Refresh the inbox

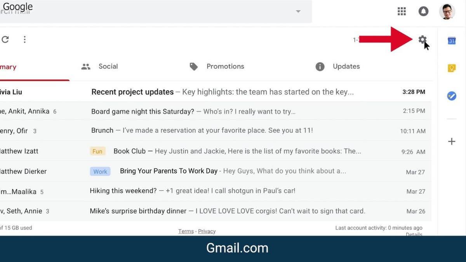pos(5,39)
